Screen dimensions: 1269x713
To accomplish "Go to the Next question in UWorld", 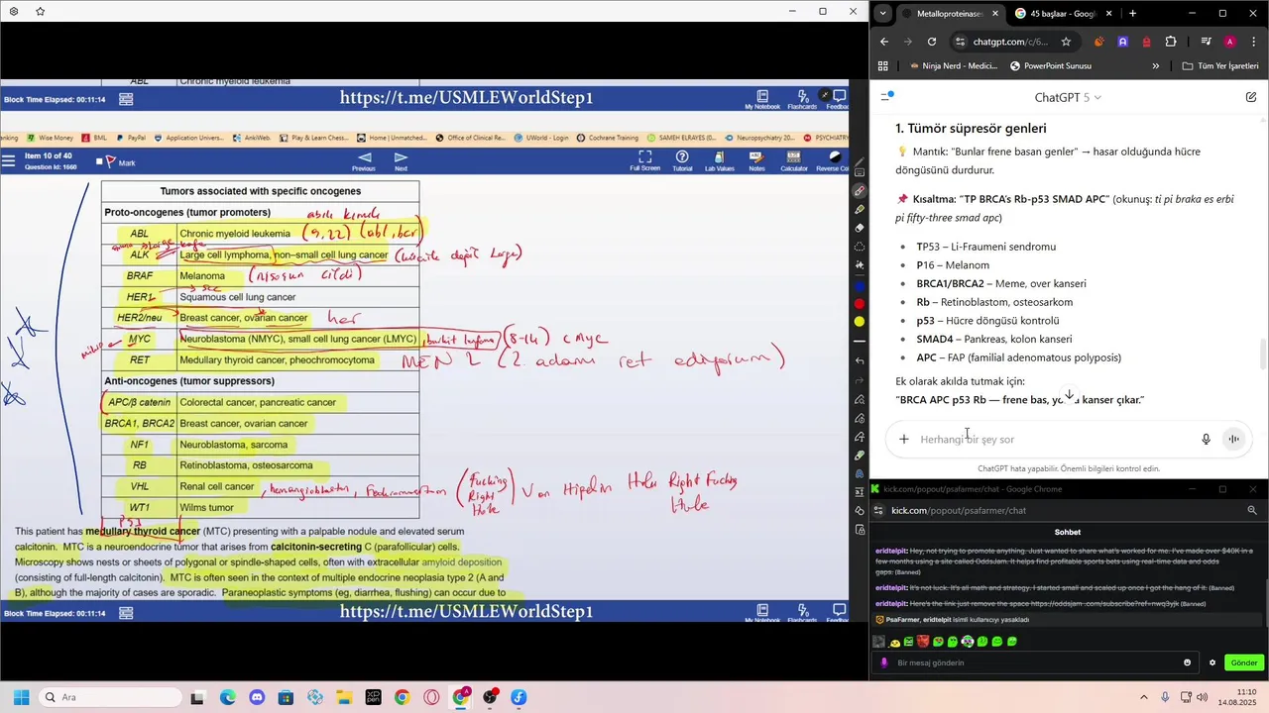I will click(401, 161).
